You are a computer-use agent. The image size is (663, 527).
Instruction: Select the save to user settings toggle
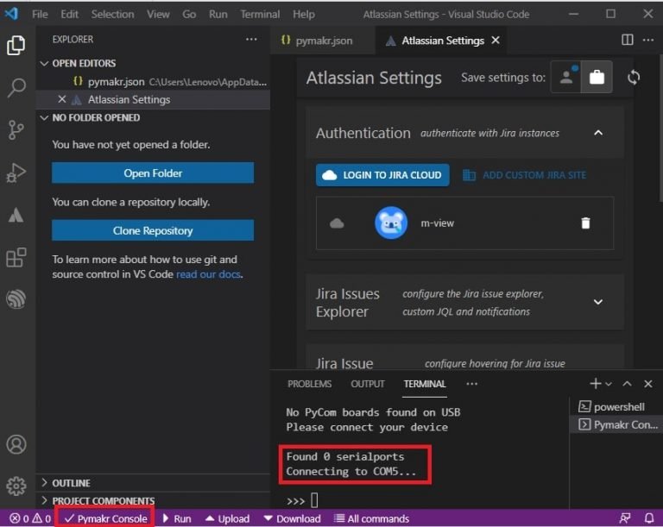pos(566,78)
